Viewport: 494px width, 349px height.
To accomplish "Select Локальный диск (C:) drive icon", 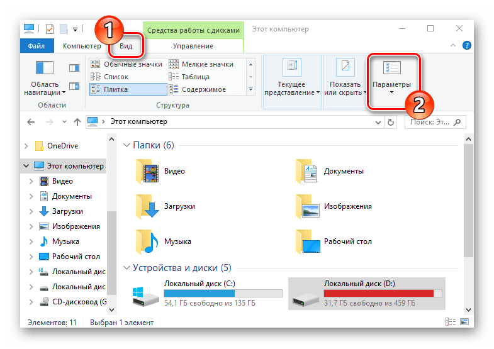I will click(x=145, y=296).
